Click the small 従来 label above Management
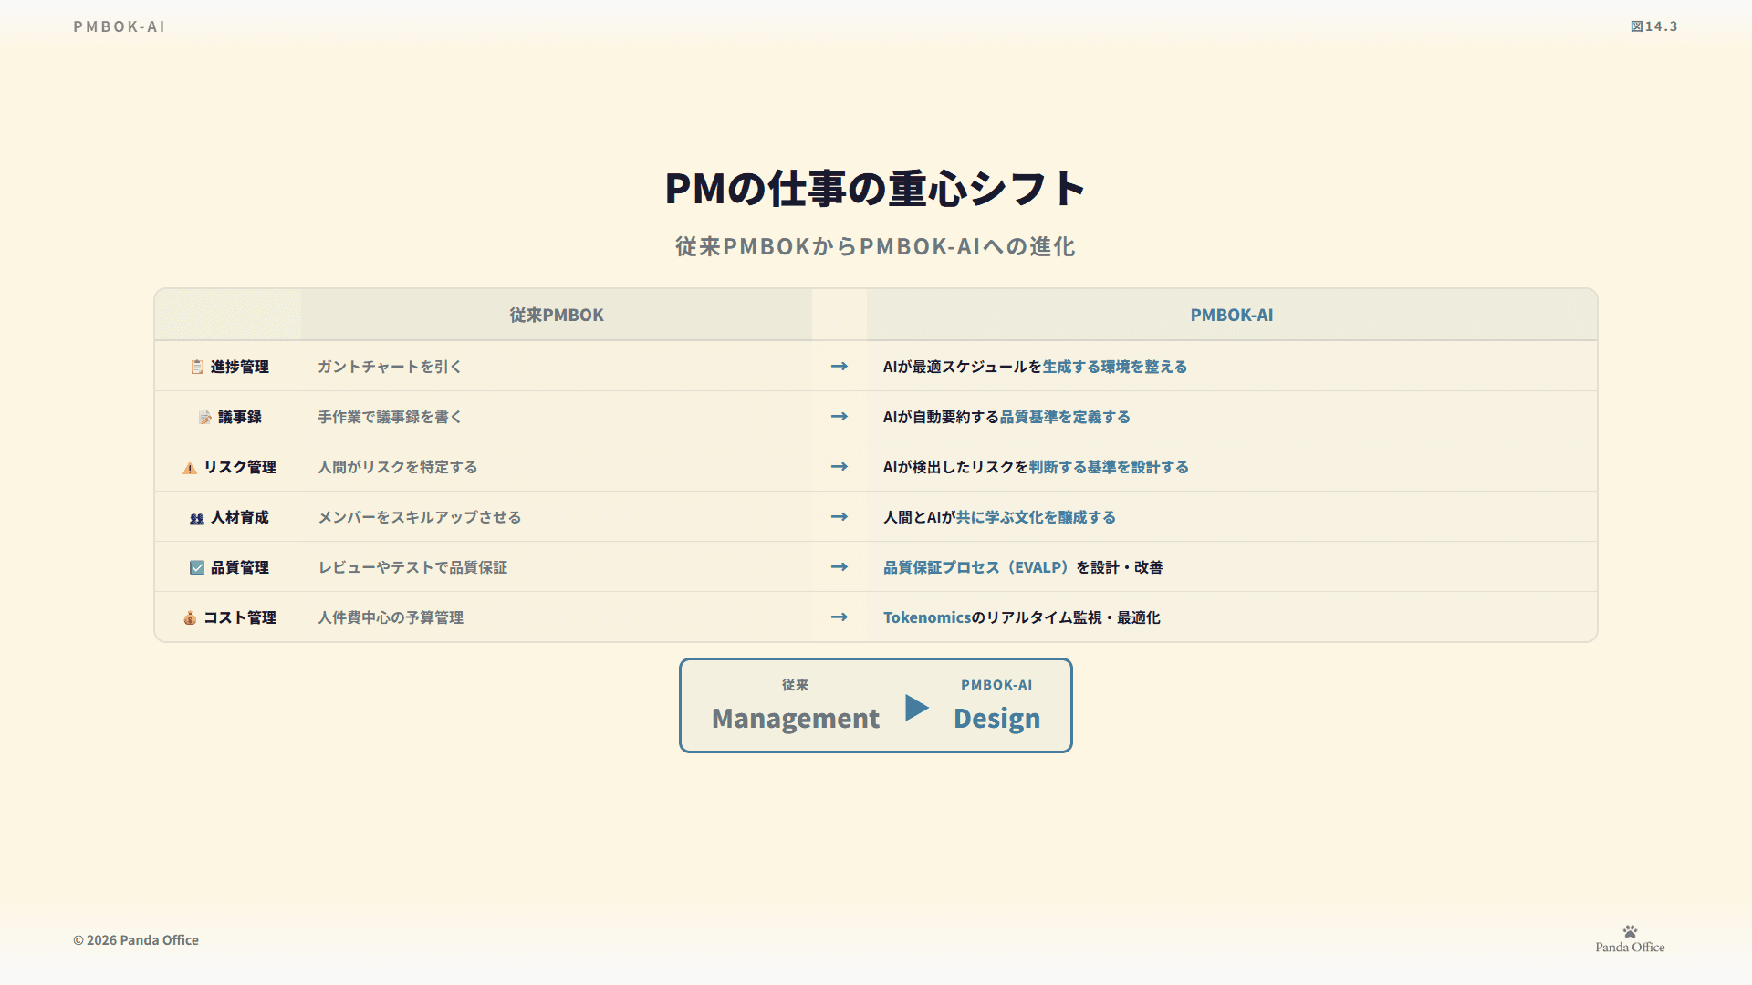Viewport: 1752px width, 985px height. pos(795,685)
